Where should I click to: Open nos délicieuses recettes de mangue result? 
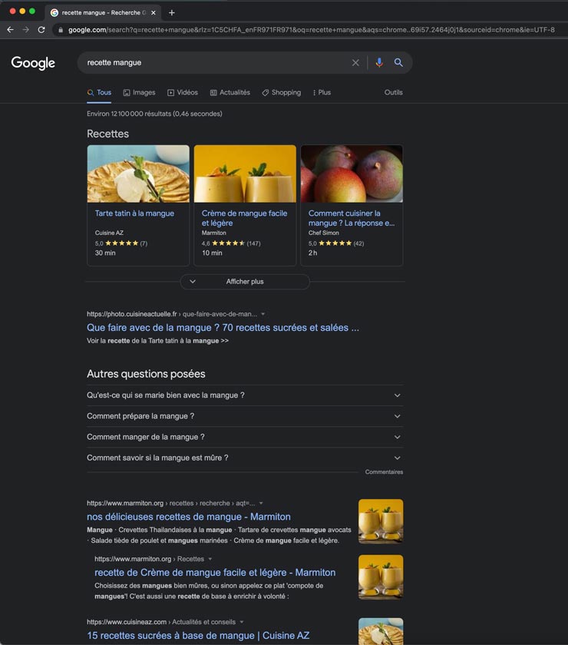pos(188,517)
